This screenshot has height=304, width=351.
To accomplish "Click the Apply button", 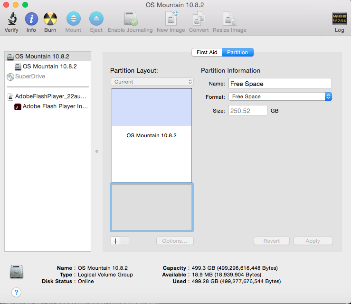I will pyautogui.click(x=313, y=241).
